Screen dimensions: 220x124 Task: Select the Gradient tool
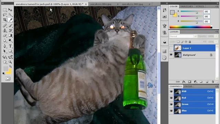(10, 35)
